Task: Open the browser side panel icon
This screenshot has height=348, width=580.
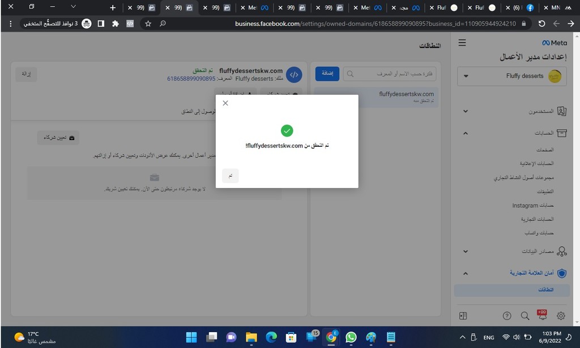Action: click(101, 24)
